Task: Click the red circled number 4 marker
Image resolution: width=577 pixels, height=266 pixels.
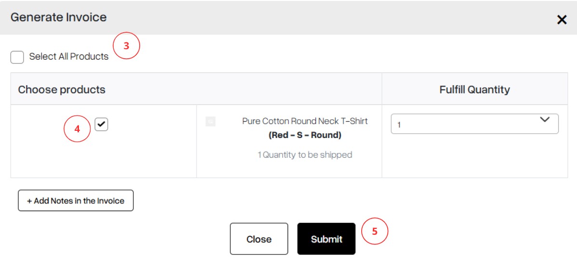Action: 77,129
